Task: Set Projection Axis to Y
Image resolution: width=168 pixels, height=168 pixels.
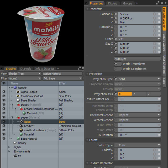Action: click(139, 94)
